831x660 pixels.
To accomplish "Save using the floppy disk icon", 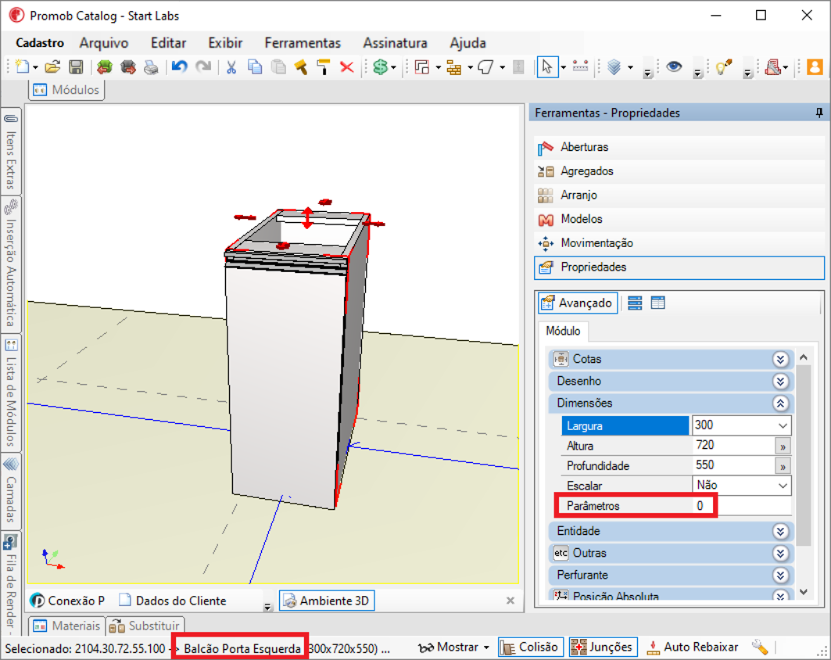I will [x=77, y=66].
